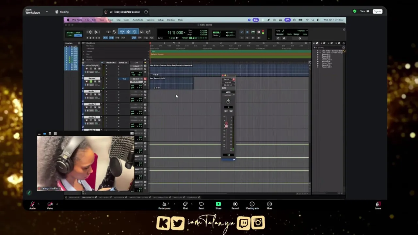This screenshot has width=418, height=235.
Task: Open main counter format dropdown
Action: pos(185,32)
